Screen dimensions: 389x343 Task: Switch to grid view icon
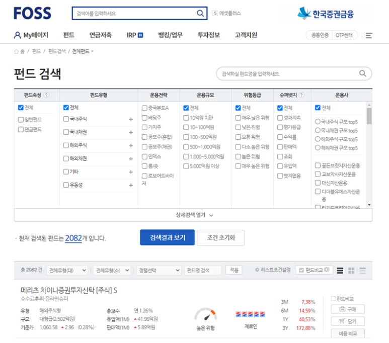(351, 271)
